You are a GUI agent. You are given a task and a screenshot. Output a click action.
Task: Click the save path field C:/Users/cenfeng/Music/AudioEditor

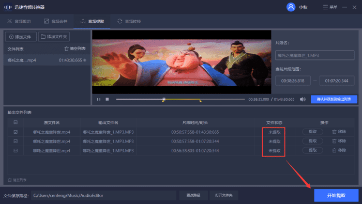pyautogui.click(x=103, y=195)
